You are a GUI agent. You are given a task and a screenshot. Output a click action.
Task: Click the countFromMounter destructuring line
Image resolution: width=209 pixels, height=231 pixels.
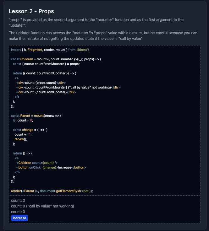pyautogui.click(x=46, y=64)
